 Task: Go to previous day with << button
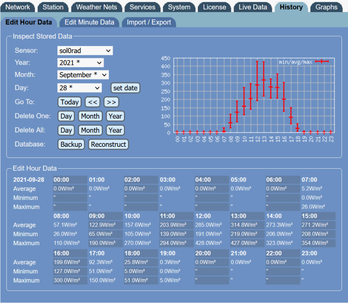(92, 102)
